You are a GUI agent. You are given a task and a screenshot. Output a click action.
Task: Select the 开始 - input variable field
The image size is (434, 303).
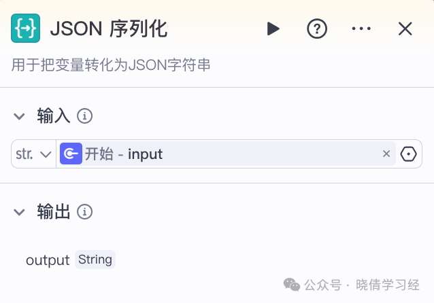tap(227, 154)
